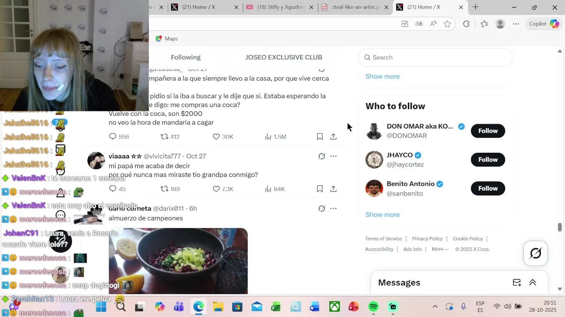
Task: Open more options on viaaaa tweet
Action: click(333, 156)
